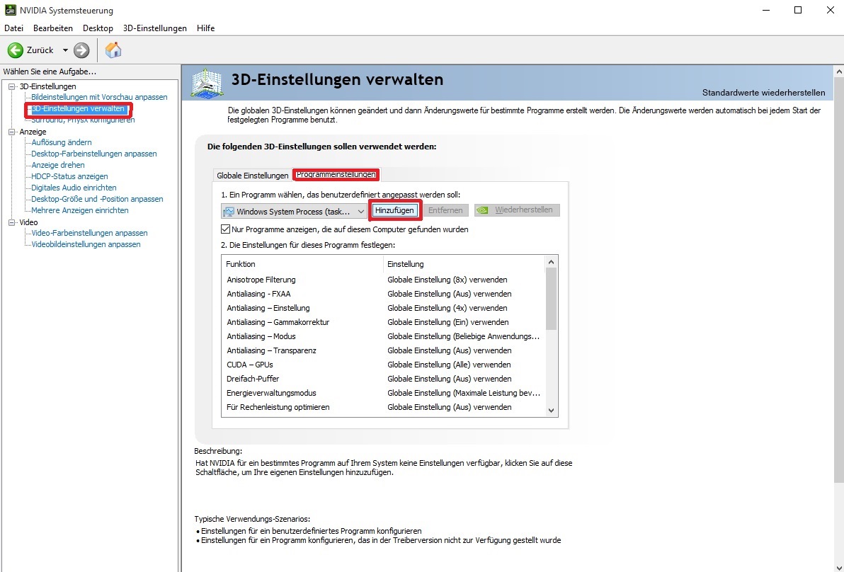Image resolution: width=844 pixels, height=572 pixels.
Task: Open the Desktop menu in the menu bar
Action: pyautogui.click(x=98, y=28)
